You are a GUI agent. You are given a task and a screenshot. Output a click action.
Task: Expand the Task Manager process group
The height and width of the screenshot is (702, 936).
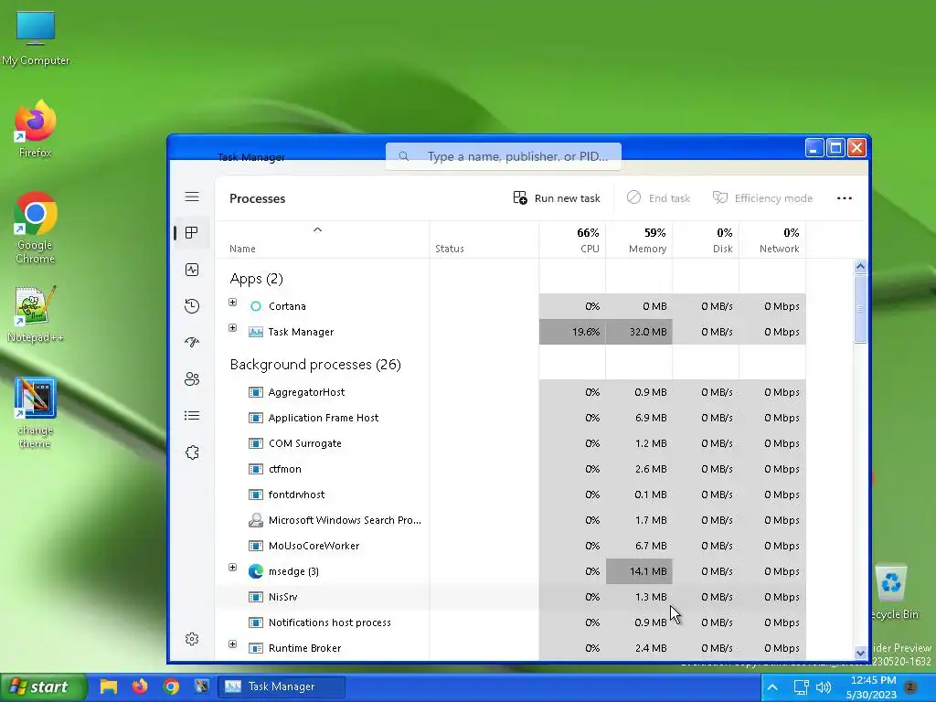pos(233,328)
